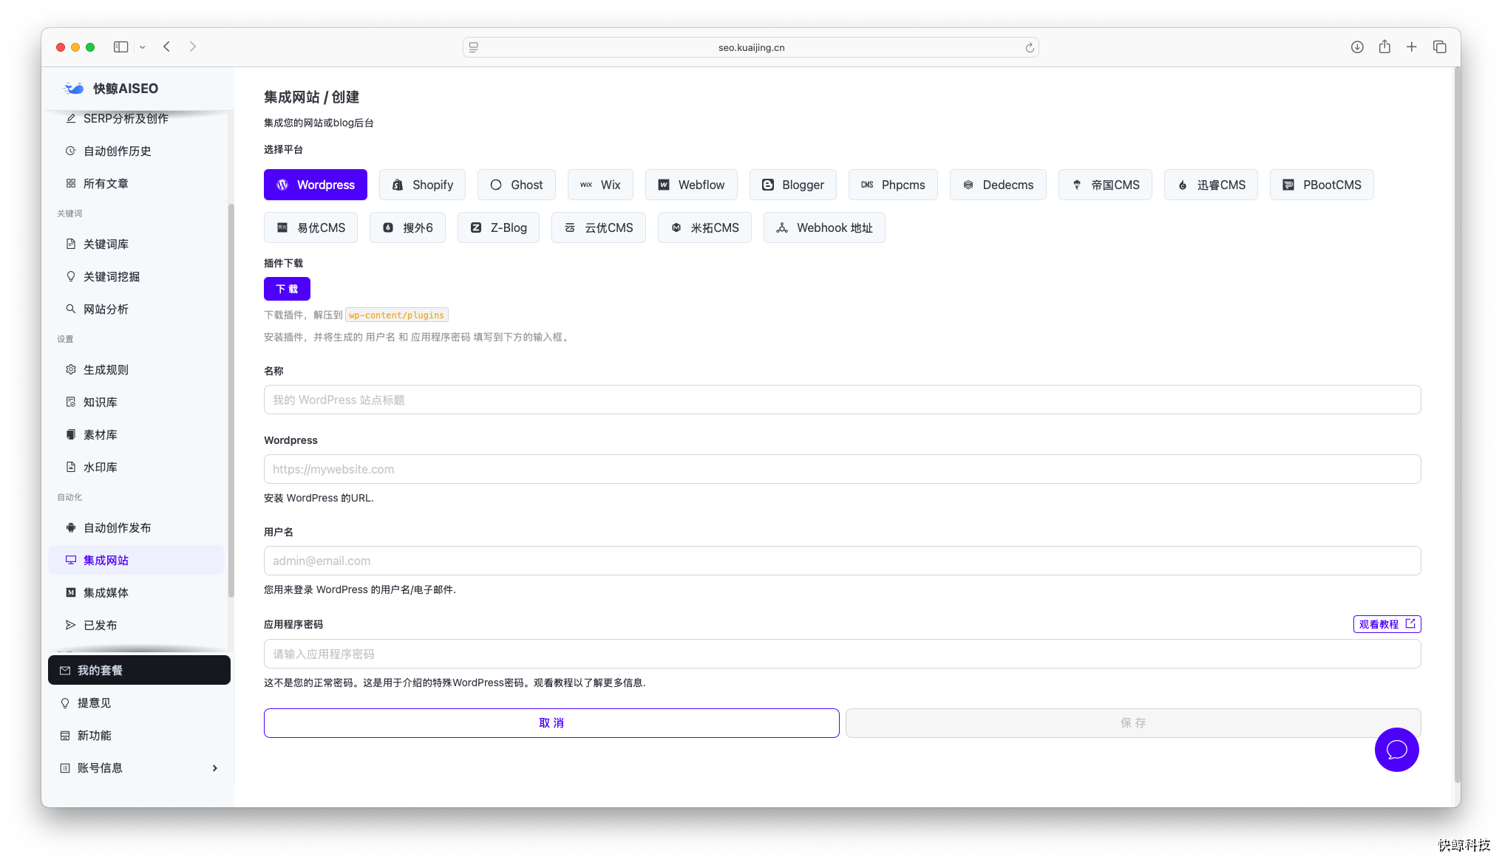Save with the 保存 button
Screen dimensions: 1502x862
(1133, 723)
